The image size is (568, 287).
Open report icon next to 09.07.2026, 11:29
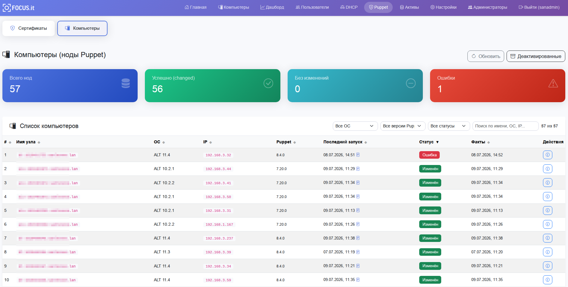[x=358, y=169]
